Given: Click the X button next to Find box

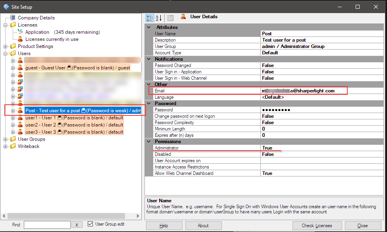Looking at the screenshot, I should [77, 224].
